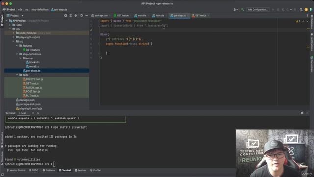314x177 pixels.
Task: Go to previous highlighted problem arrow
Action: tap(303, 21)
